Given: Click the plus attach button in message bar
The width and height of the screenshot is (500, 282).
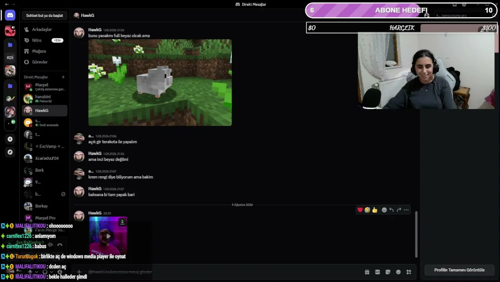Looking at the screenshot, I should click(79, 272).
